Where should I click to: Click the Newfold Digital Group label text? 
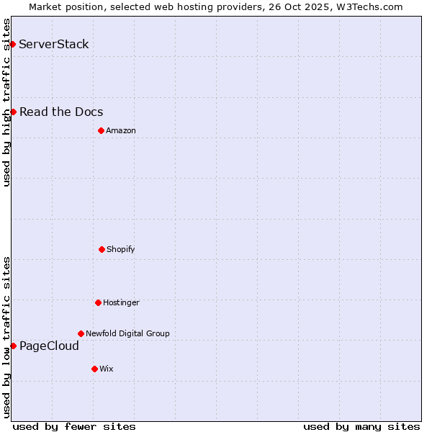127,333
